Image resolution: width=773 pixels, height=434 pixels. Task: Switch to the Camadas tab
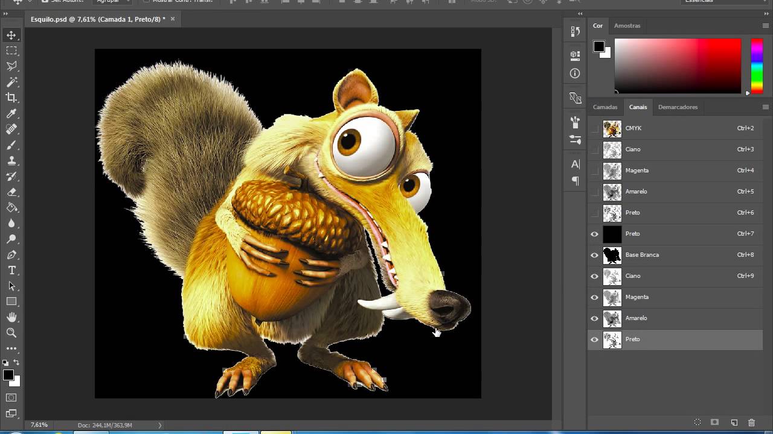coord(605,107)
